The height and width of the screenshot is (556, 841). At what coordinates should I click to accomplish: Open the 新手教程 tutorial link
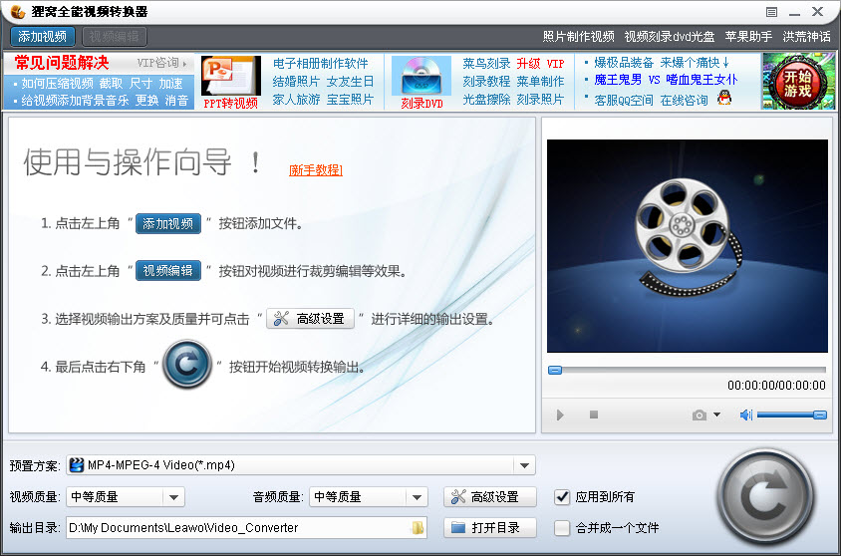click(316, 170)
